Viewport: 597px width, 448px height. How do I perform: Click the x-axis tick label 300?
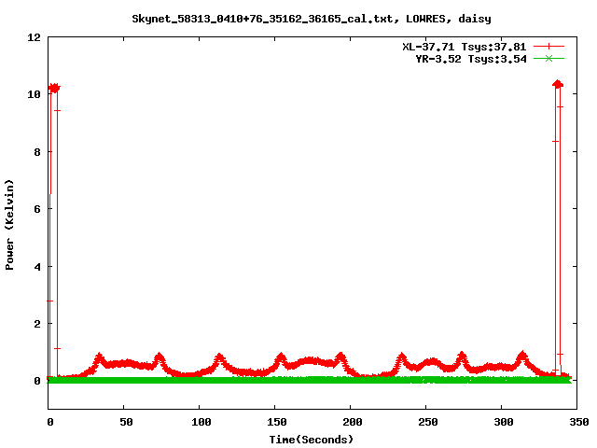coord(504,422)
